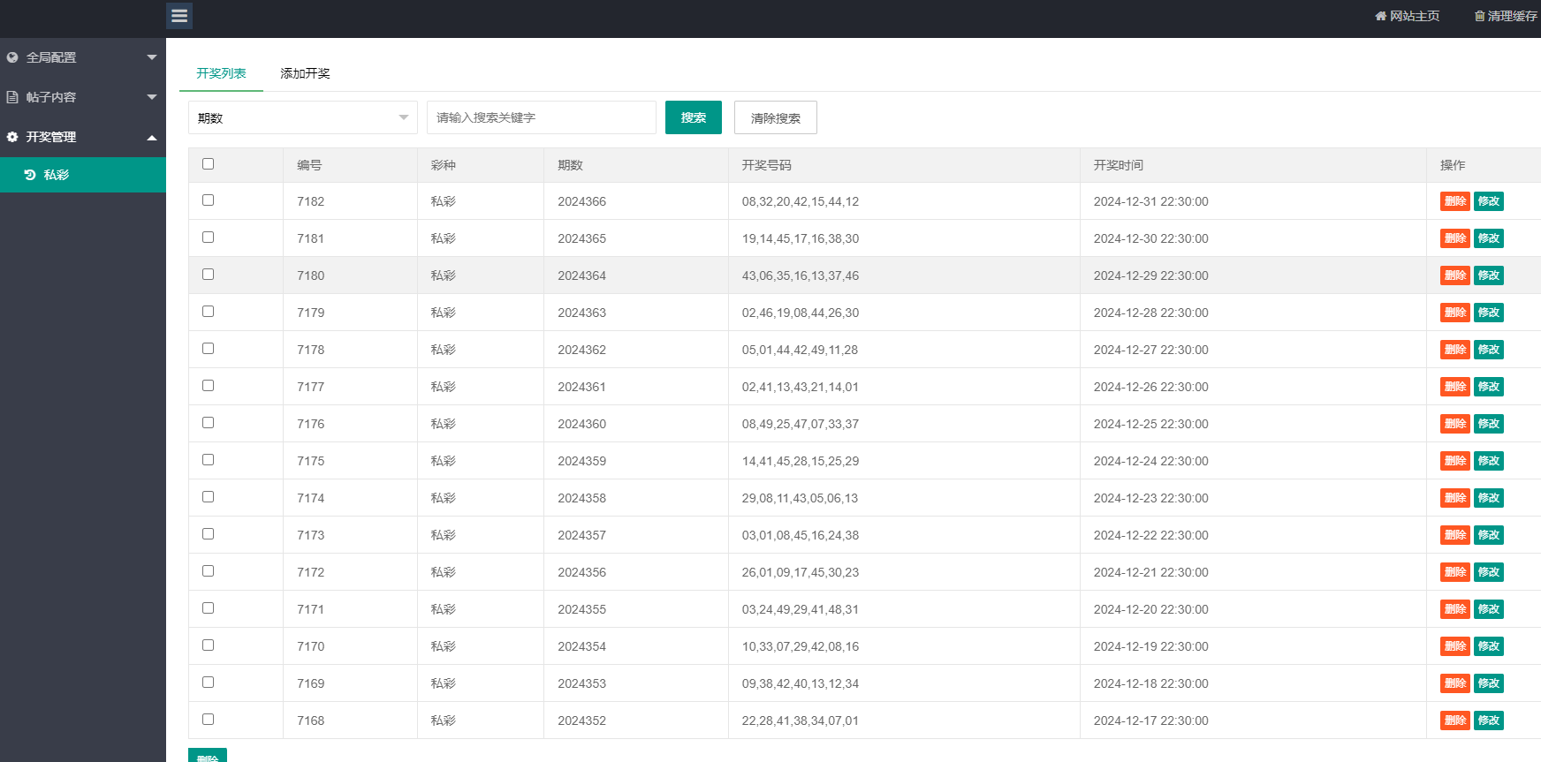This screenshot has height=762, width=1541.
Task: Select the 开奖列表 tab
Action: [221, 73]
